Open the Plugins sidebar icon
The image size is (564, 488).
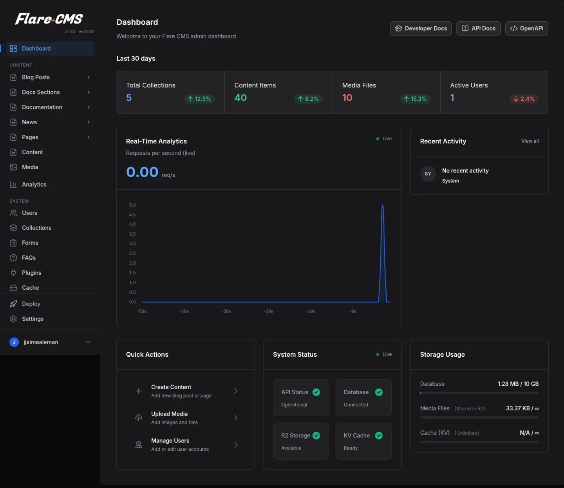coord(13,272)
